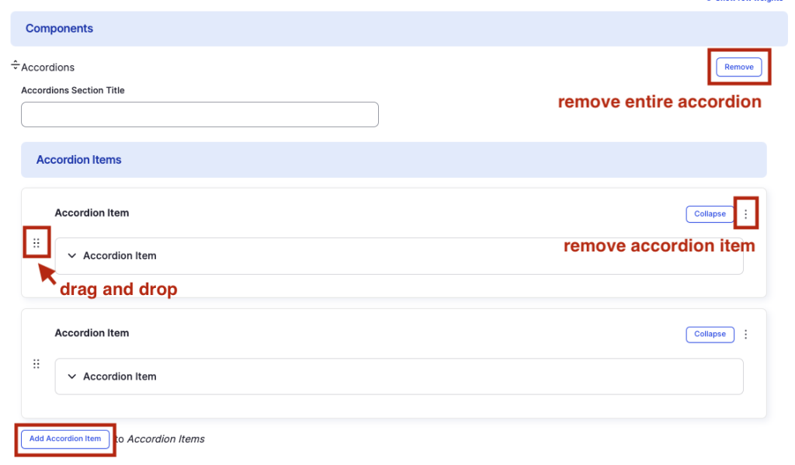Collapse the second Accordion Item
The height and width of the screenshot is (465, 795).
710,335
